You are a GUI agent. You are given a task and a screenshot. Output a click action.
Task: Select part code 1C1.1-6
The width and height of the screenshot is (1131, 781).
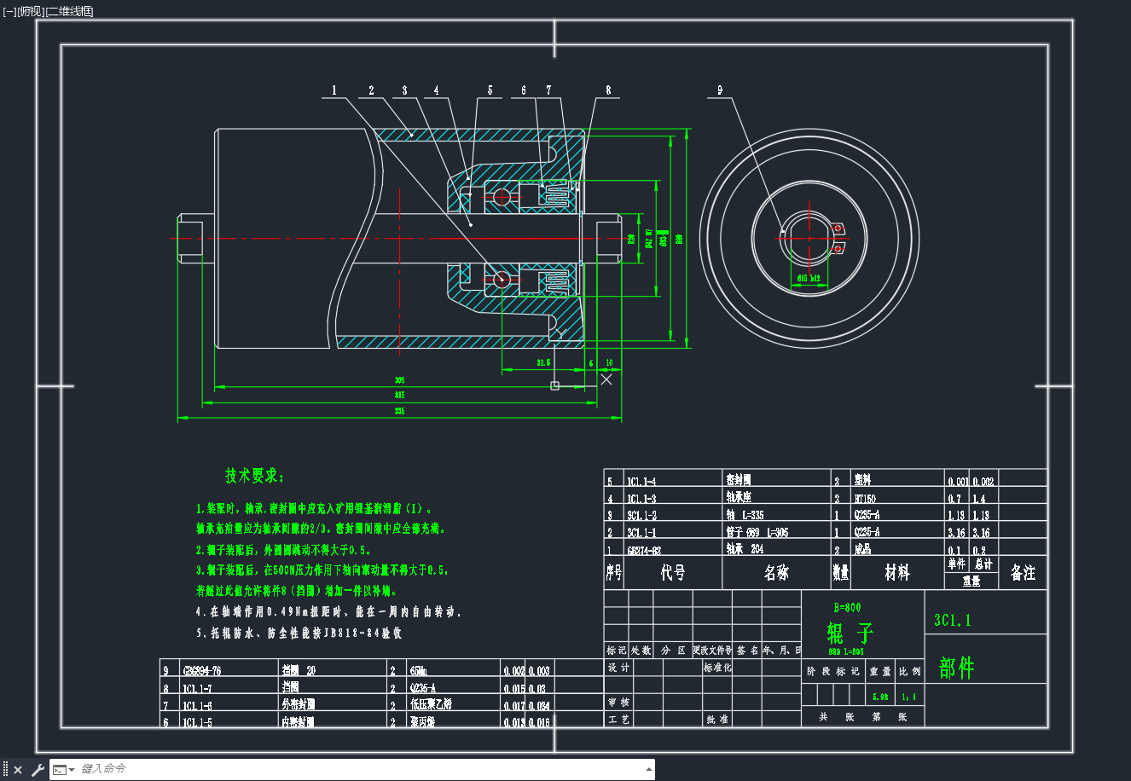pyautogui.click(x=197, y=705)
